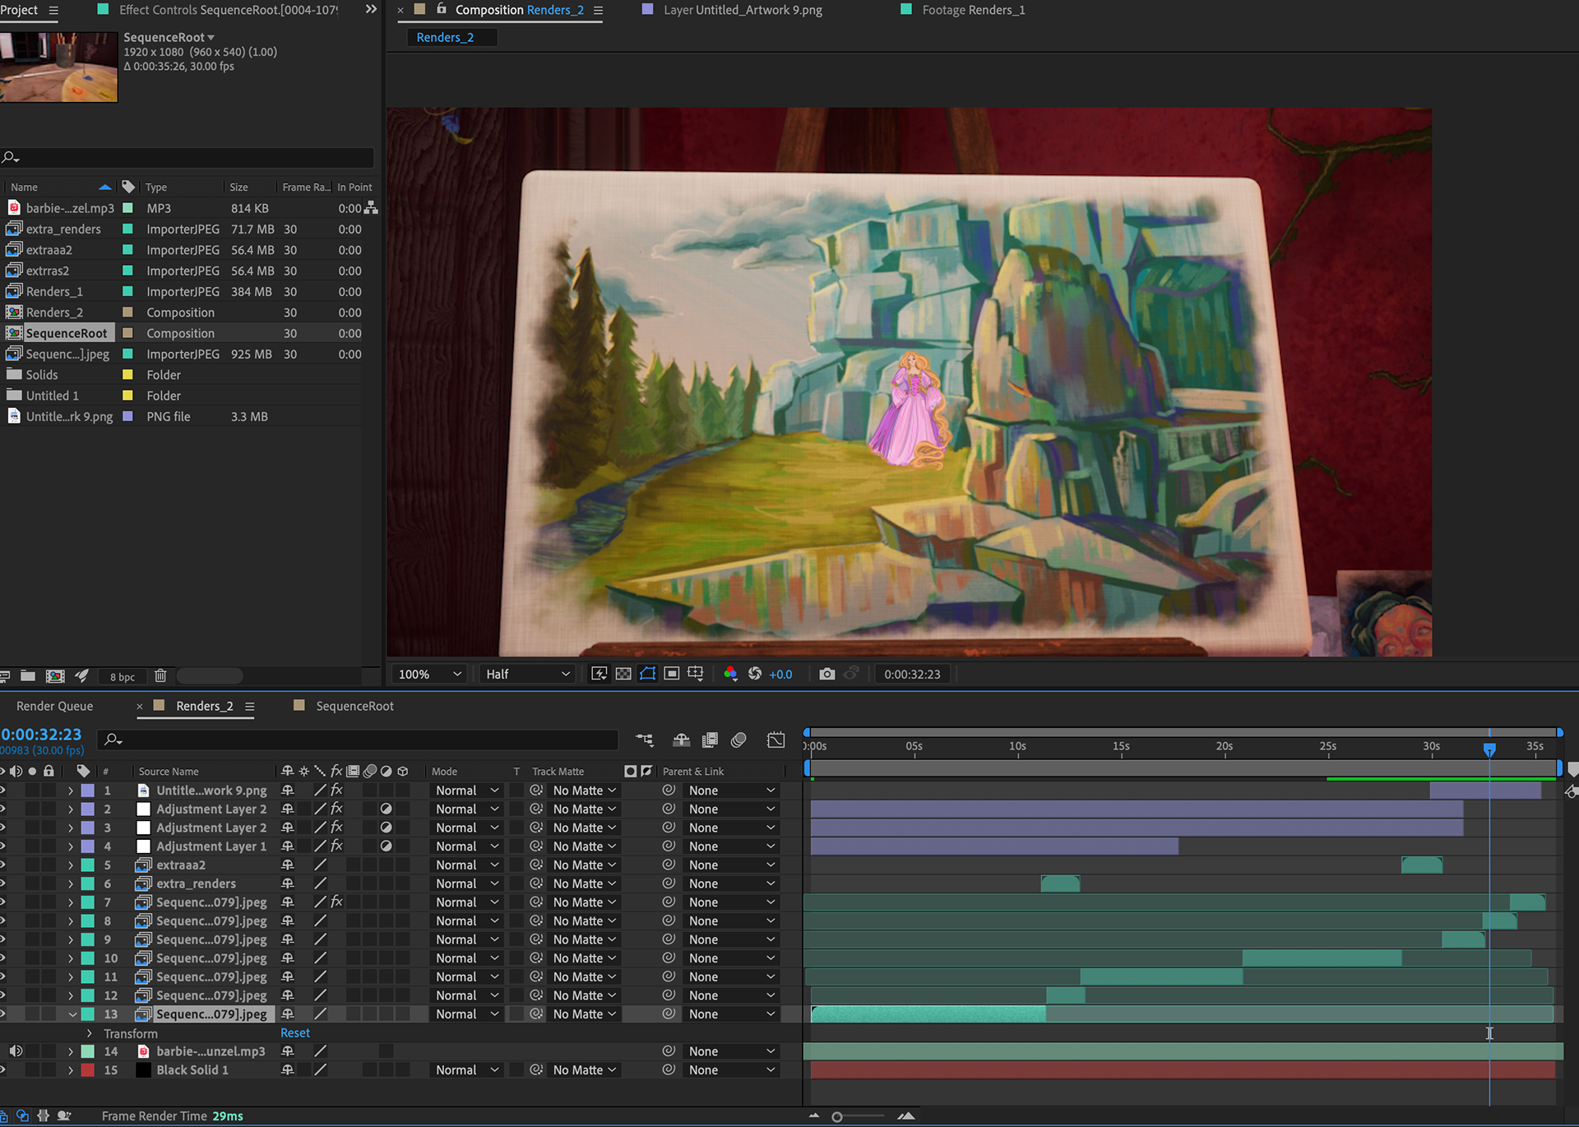Delete the selected project item with the trash icon

point(160,676)
